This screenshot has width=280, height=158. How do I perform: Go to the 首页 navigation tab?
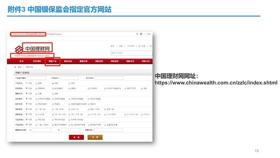coord(22,61)
